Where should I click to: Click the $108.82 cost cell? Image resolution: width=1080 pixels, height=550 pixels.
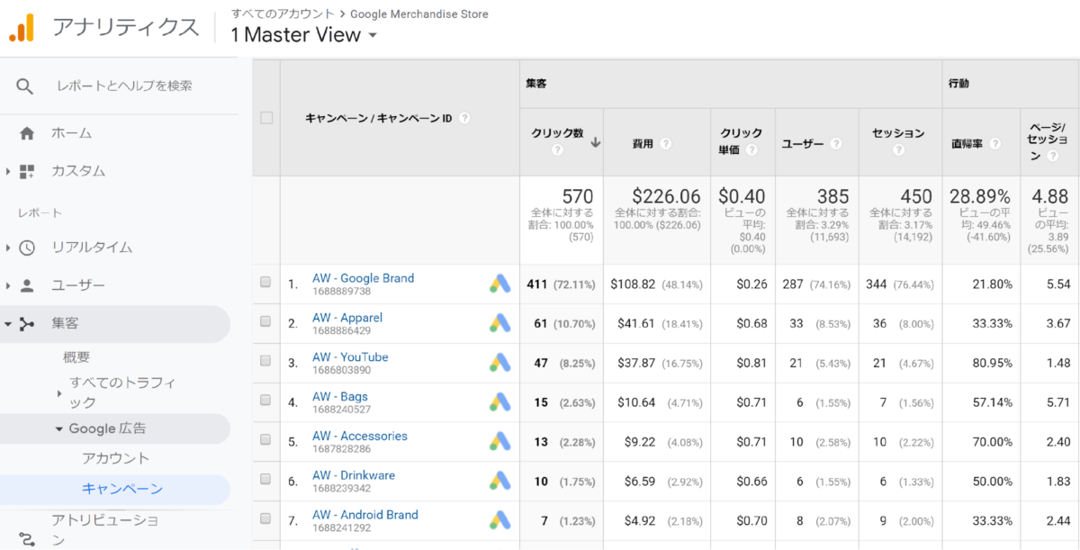[x=634, y=284]
